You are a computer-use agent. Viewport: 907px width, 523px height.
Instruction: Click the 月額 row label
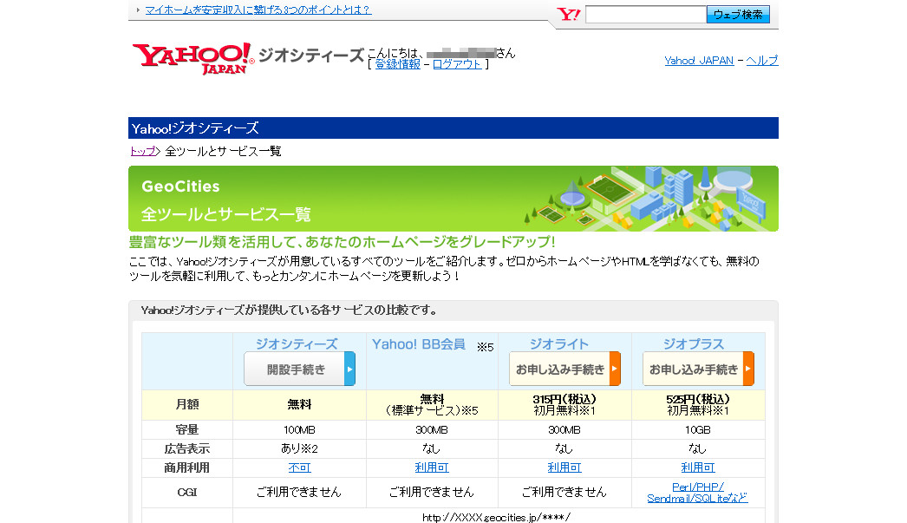point(187,404)
